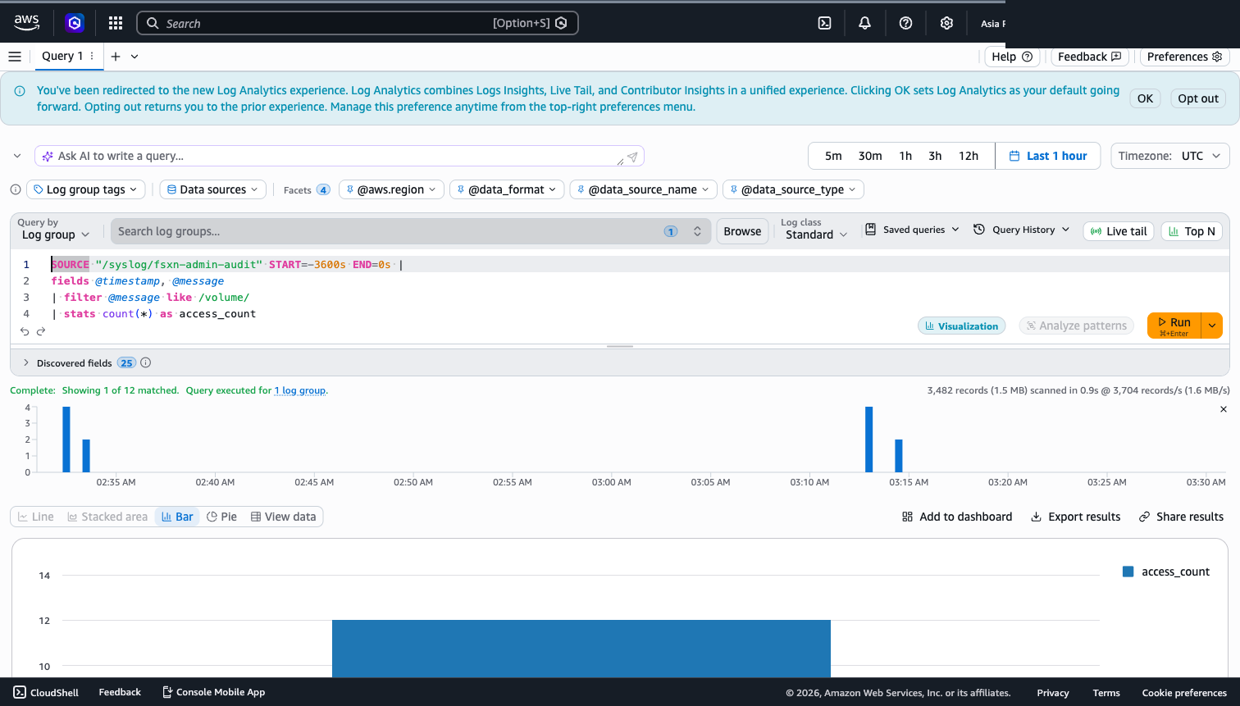This screenshot has height=706, width=1240.
Task: Open Query 1 tab options menu
Action: click(92, 57)
